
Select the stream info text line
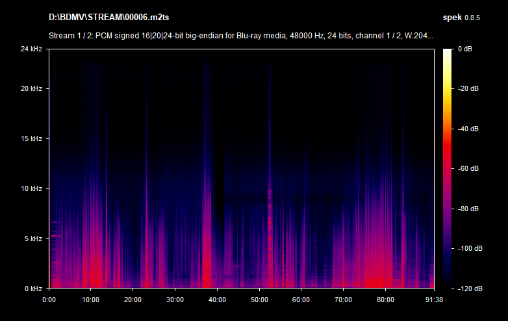241,36
